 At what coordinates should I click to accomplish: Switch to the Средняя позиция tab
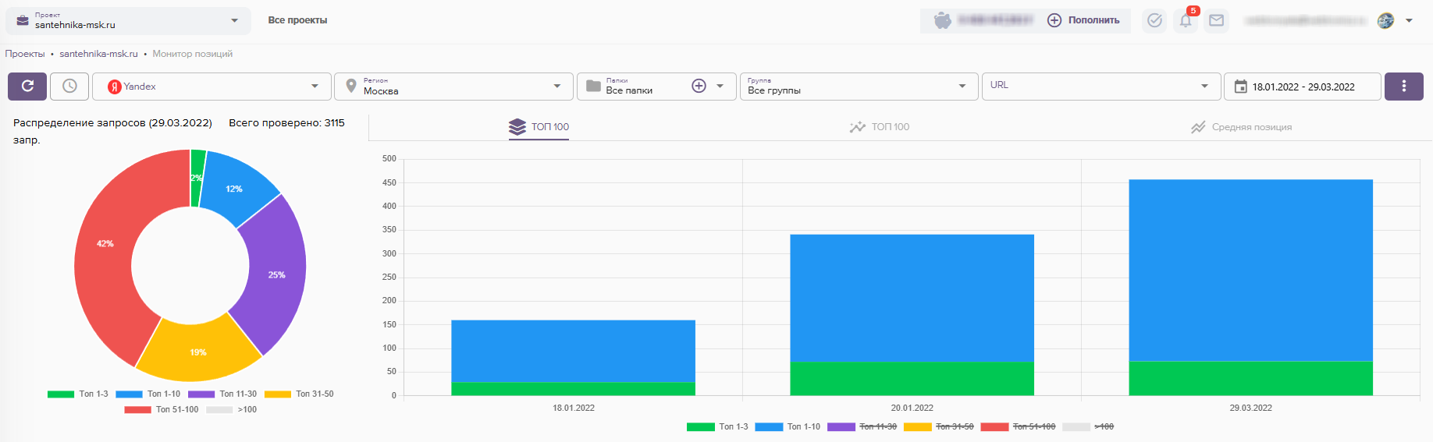1241,127
